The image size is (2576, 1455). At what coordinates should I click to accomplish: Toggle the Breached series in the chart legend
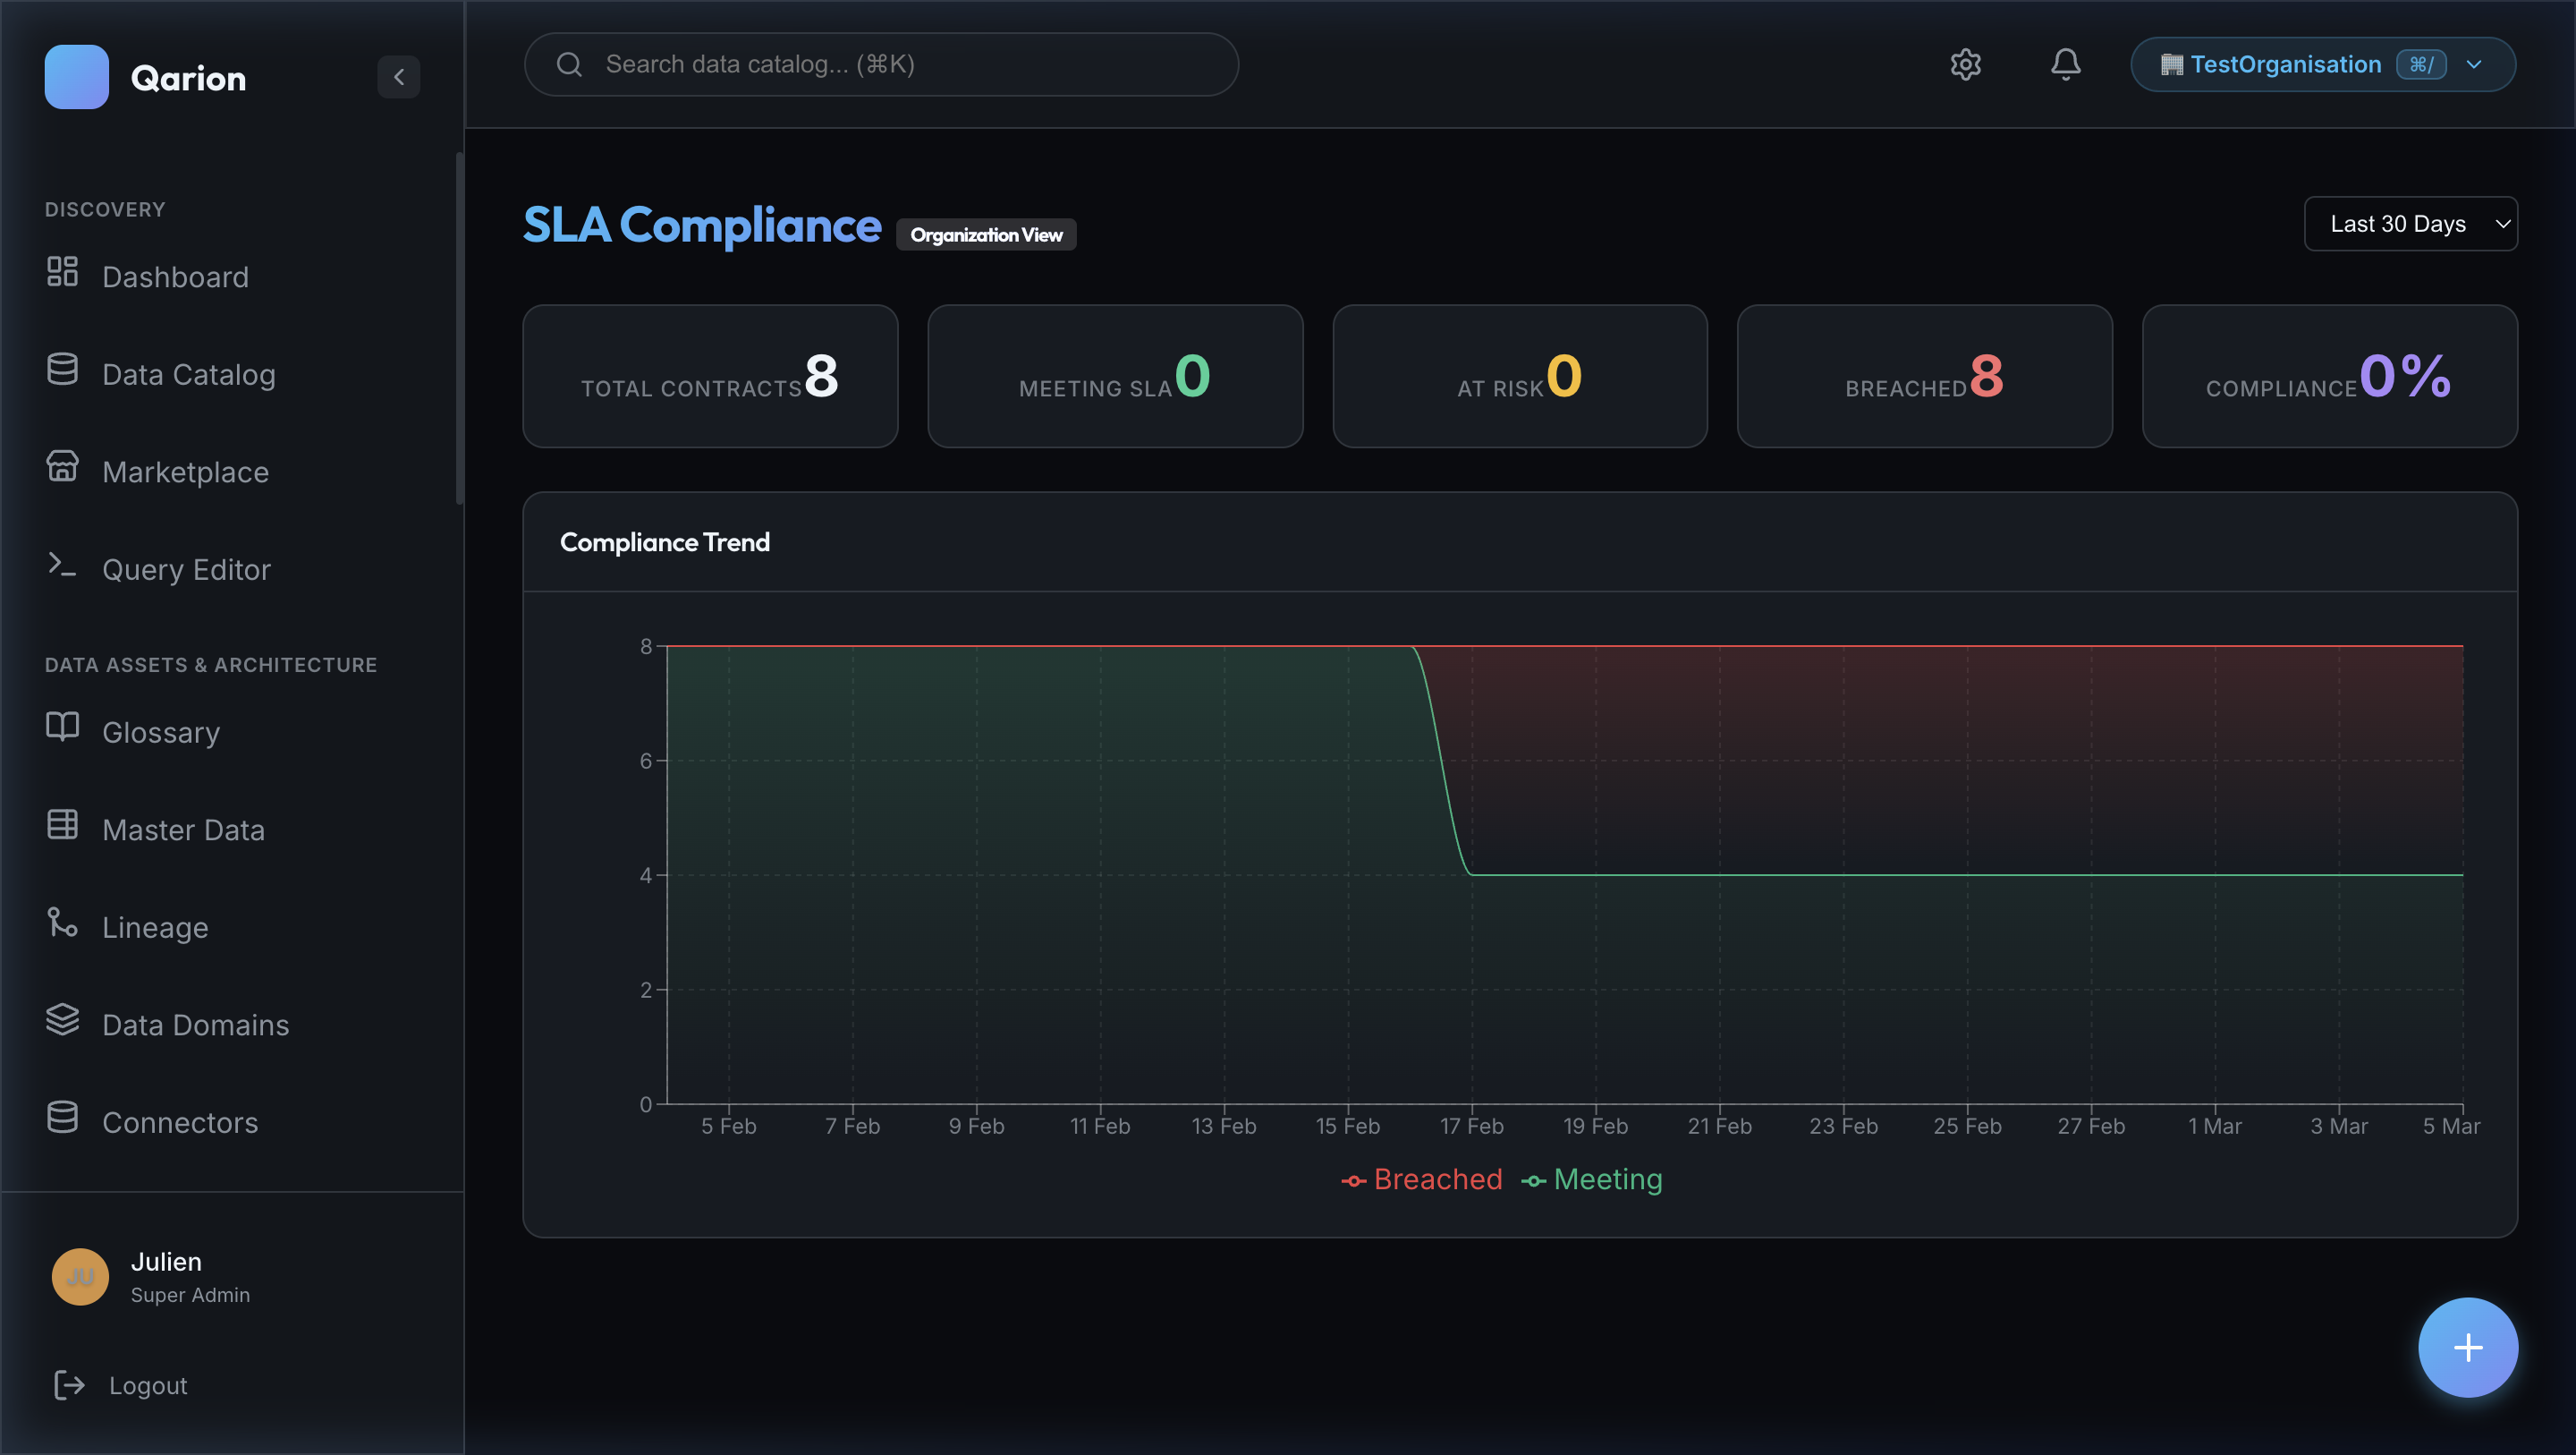(x=1422, y=1178)
